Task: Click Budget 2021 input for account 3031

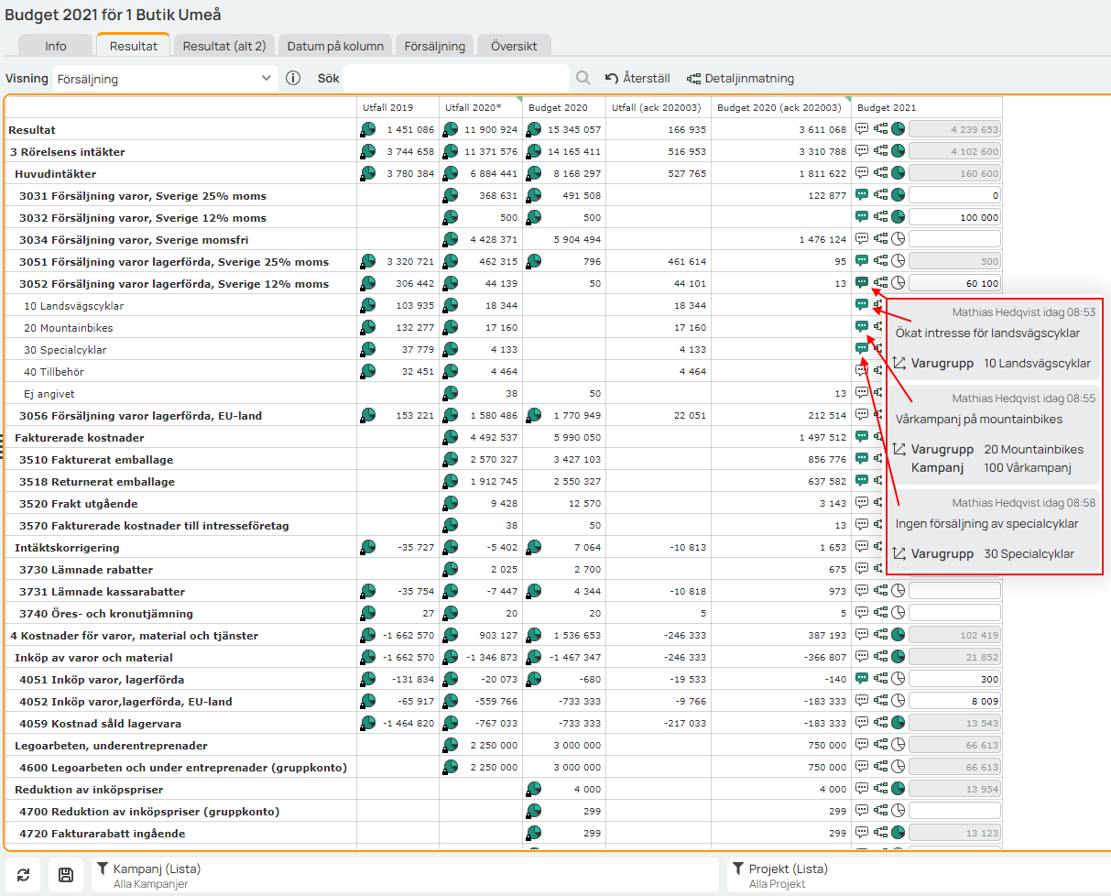Action: [x=954, y=195]
